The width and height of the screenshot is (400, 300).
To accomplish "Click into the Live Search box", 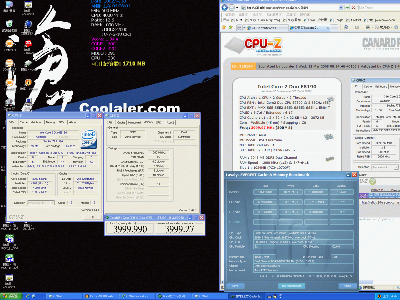I will click(379, 7).
